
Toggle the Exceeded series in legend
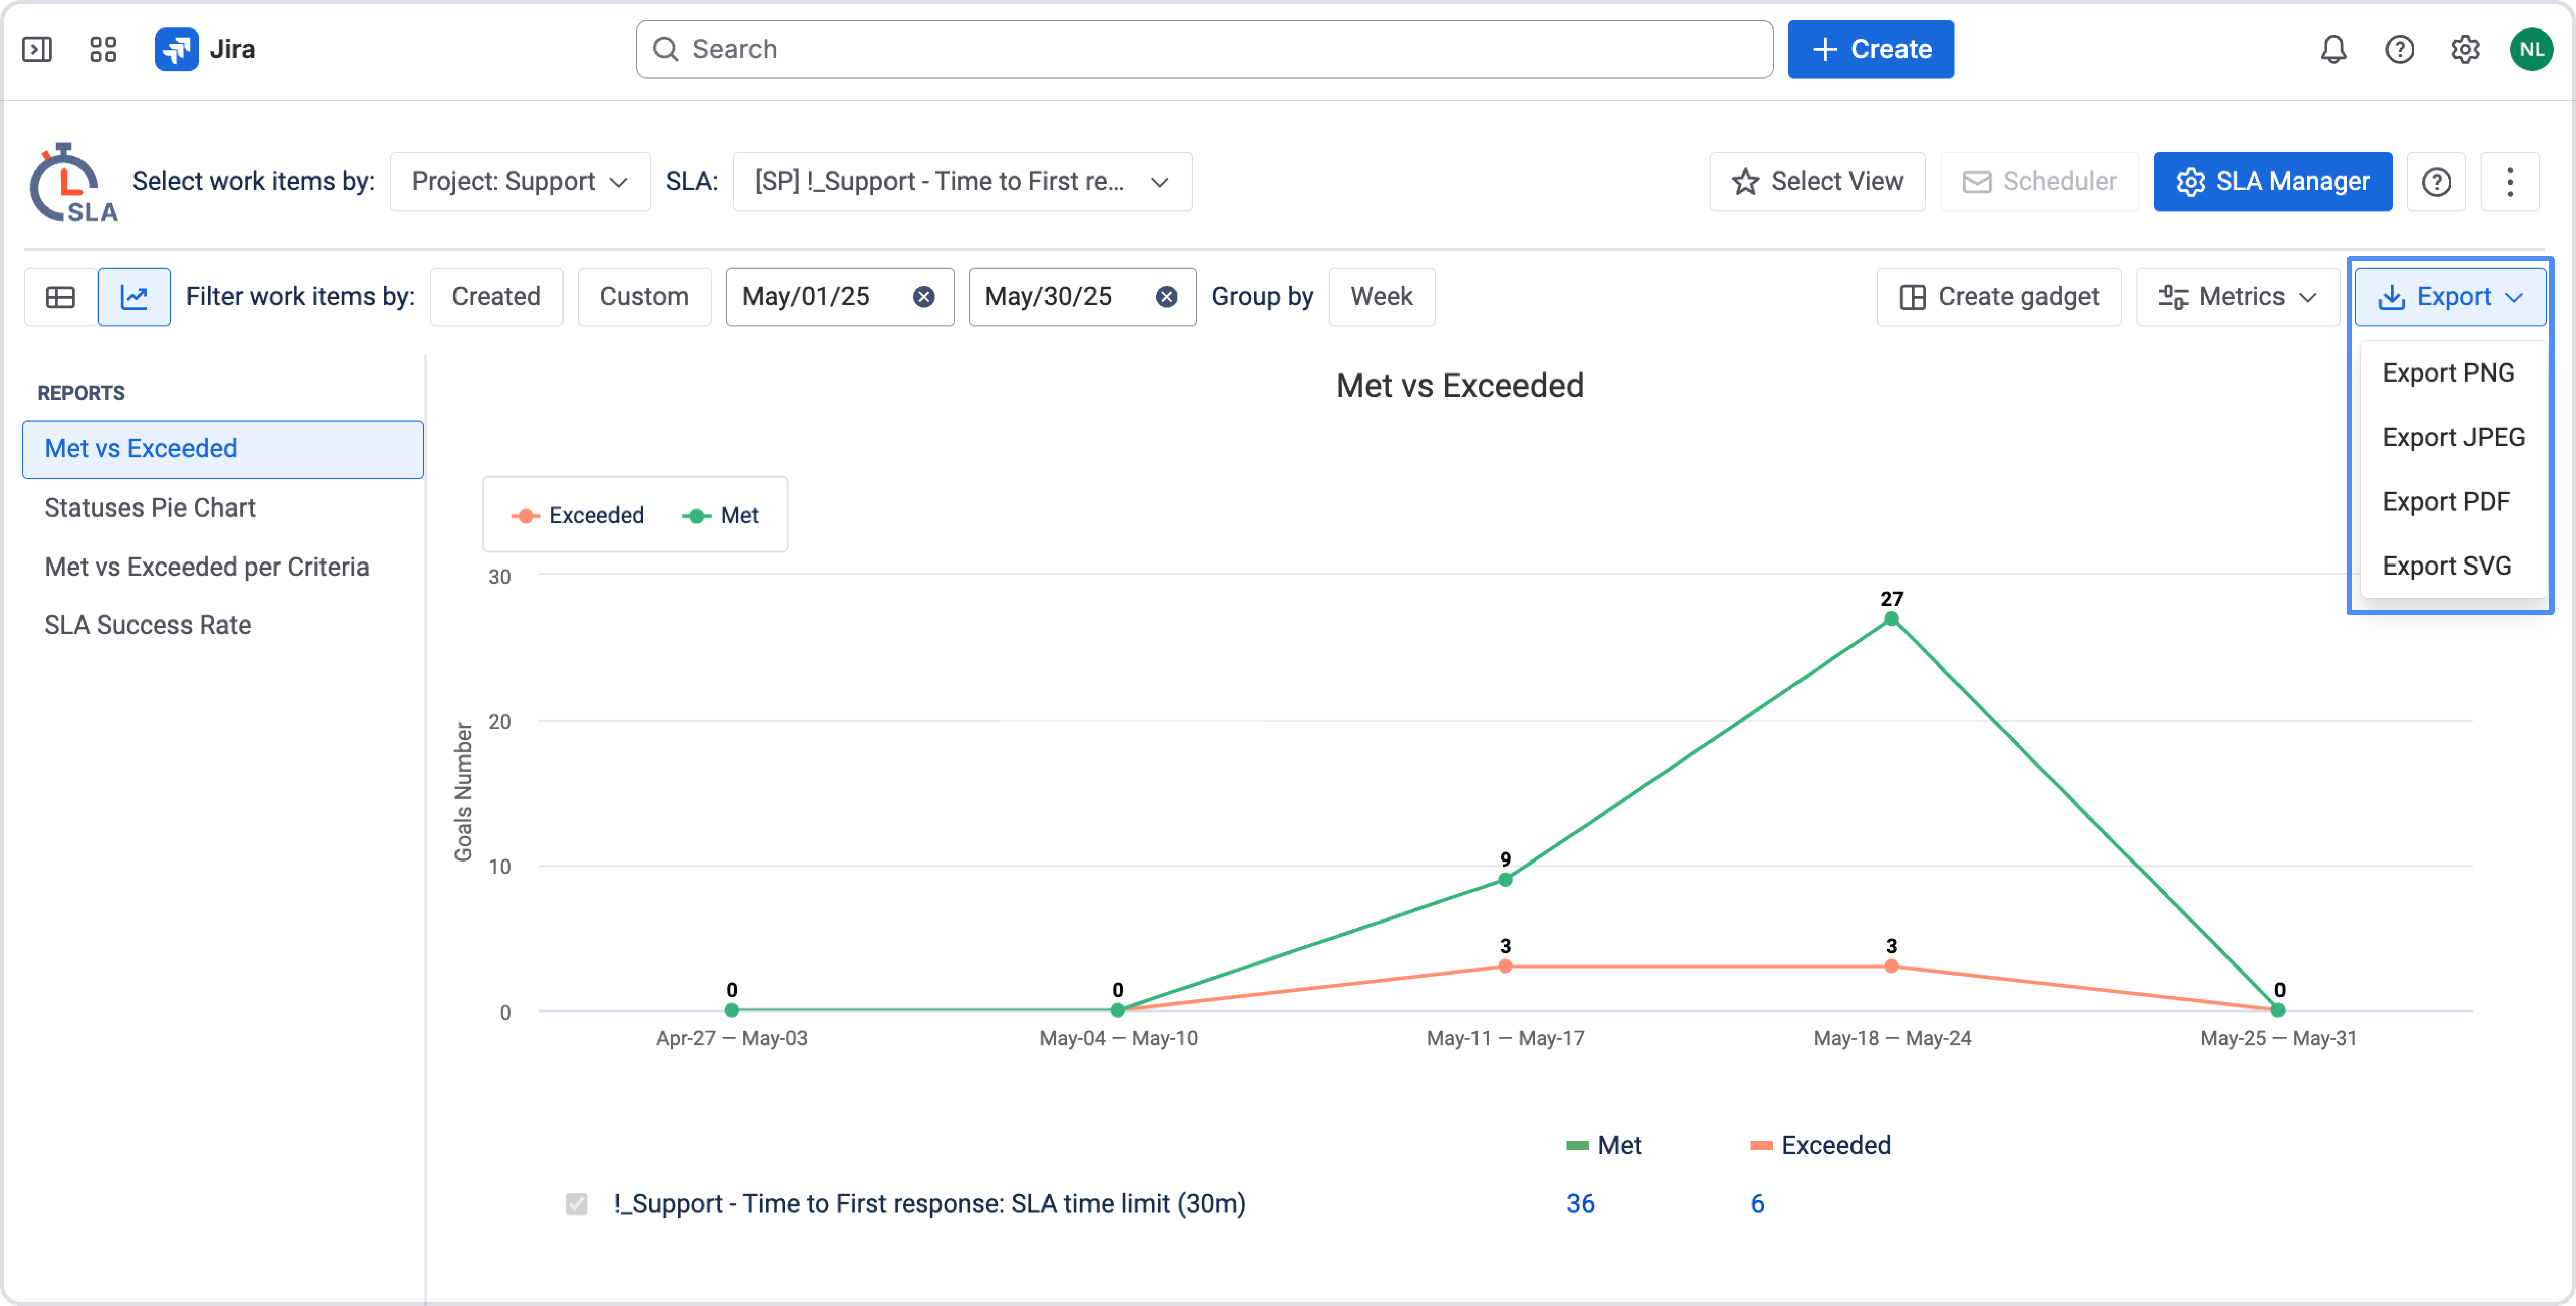(578, 515)
